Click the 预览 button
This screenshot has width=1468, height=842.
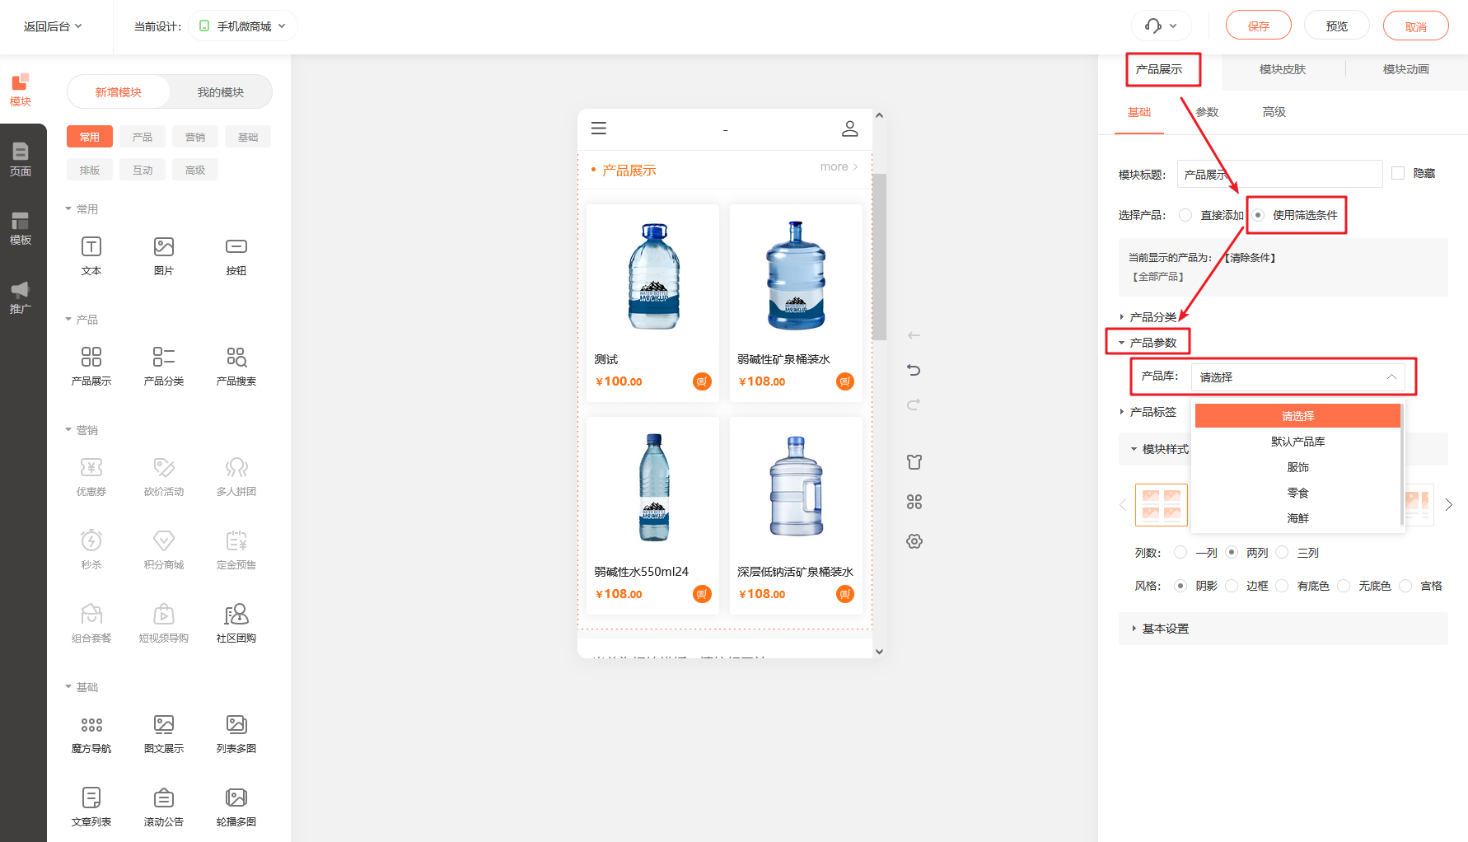[x=1337, y=26]
